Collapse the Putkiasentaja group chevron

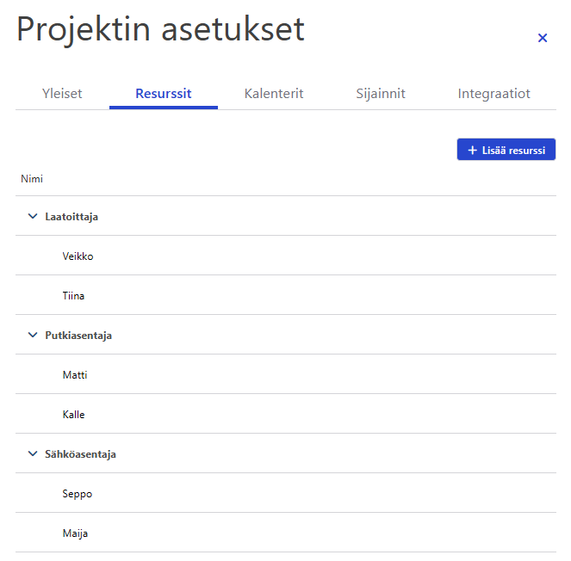33,336
